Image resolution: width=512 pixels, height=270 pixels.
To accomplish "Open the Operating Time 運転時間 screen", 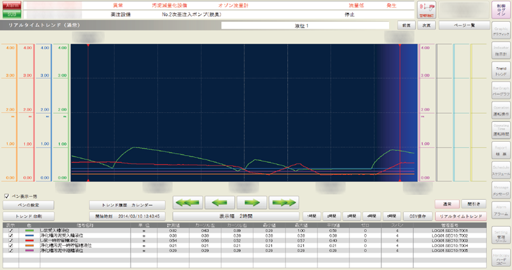I will [x=501, y=130].
